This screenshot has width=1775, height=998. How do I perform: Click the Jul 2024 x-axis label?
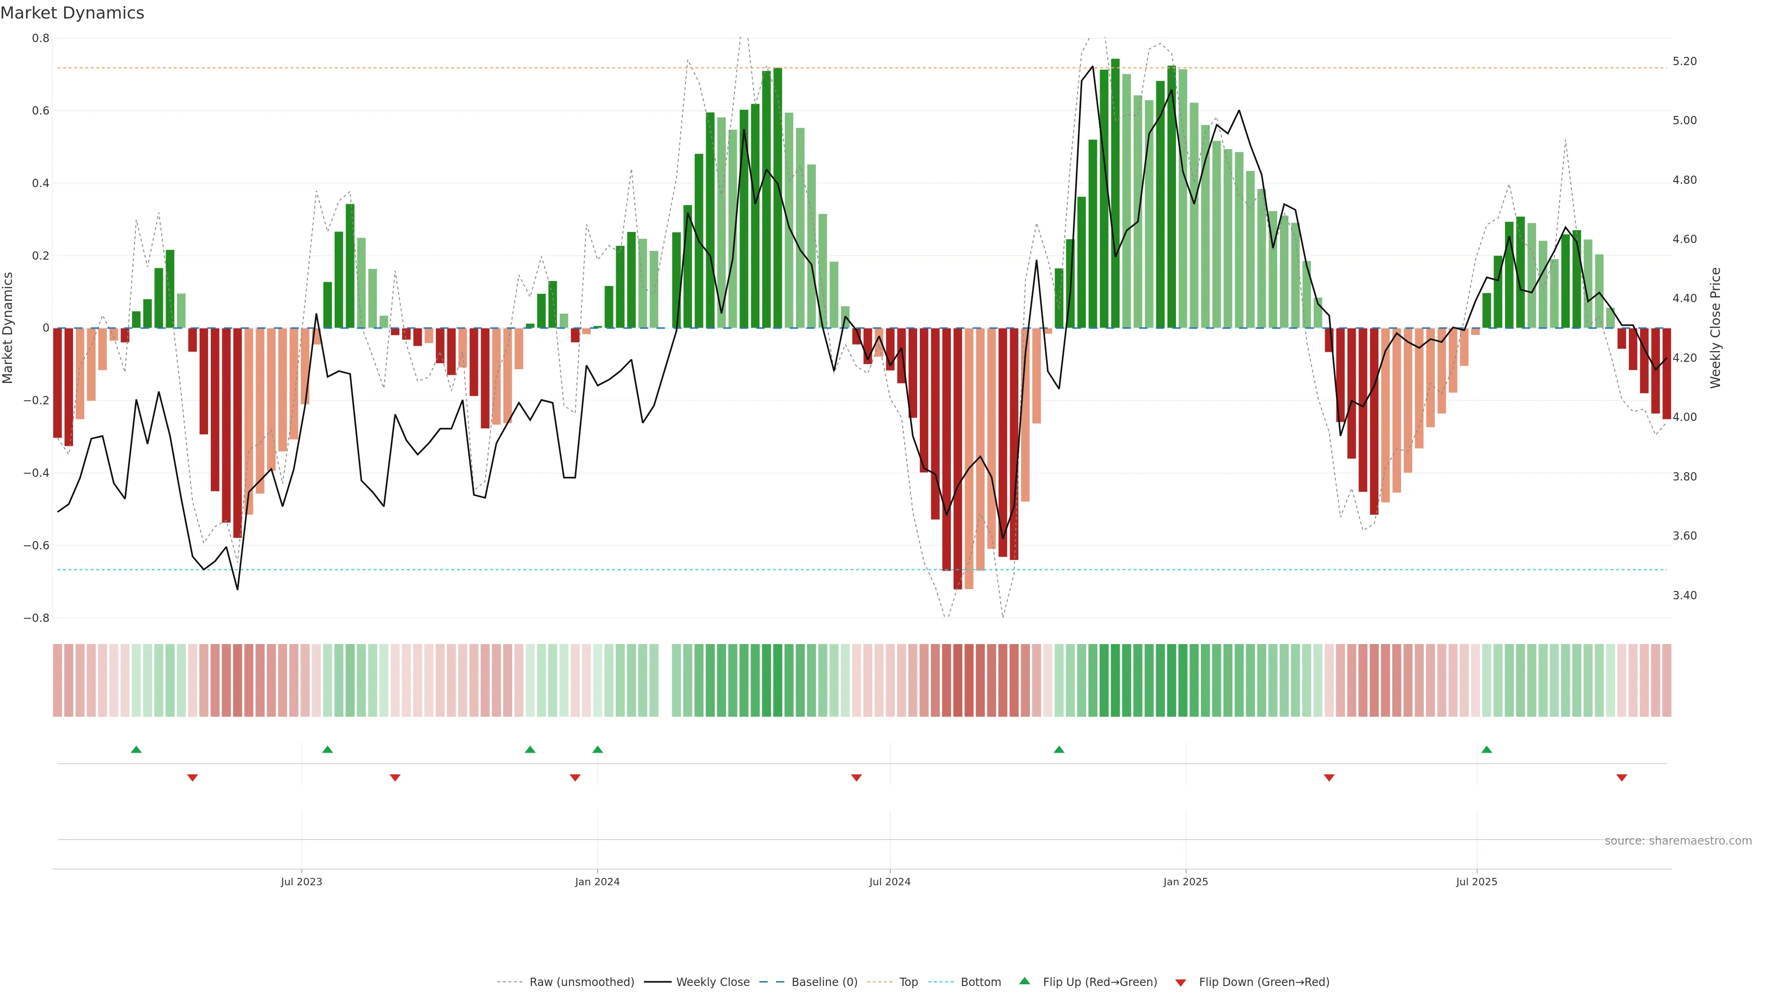[889, 882]
